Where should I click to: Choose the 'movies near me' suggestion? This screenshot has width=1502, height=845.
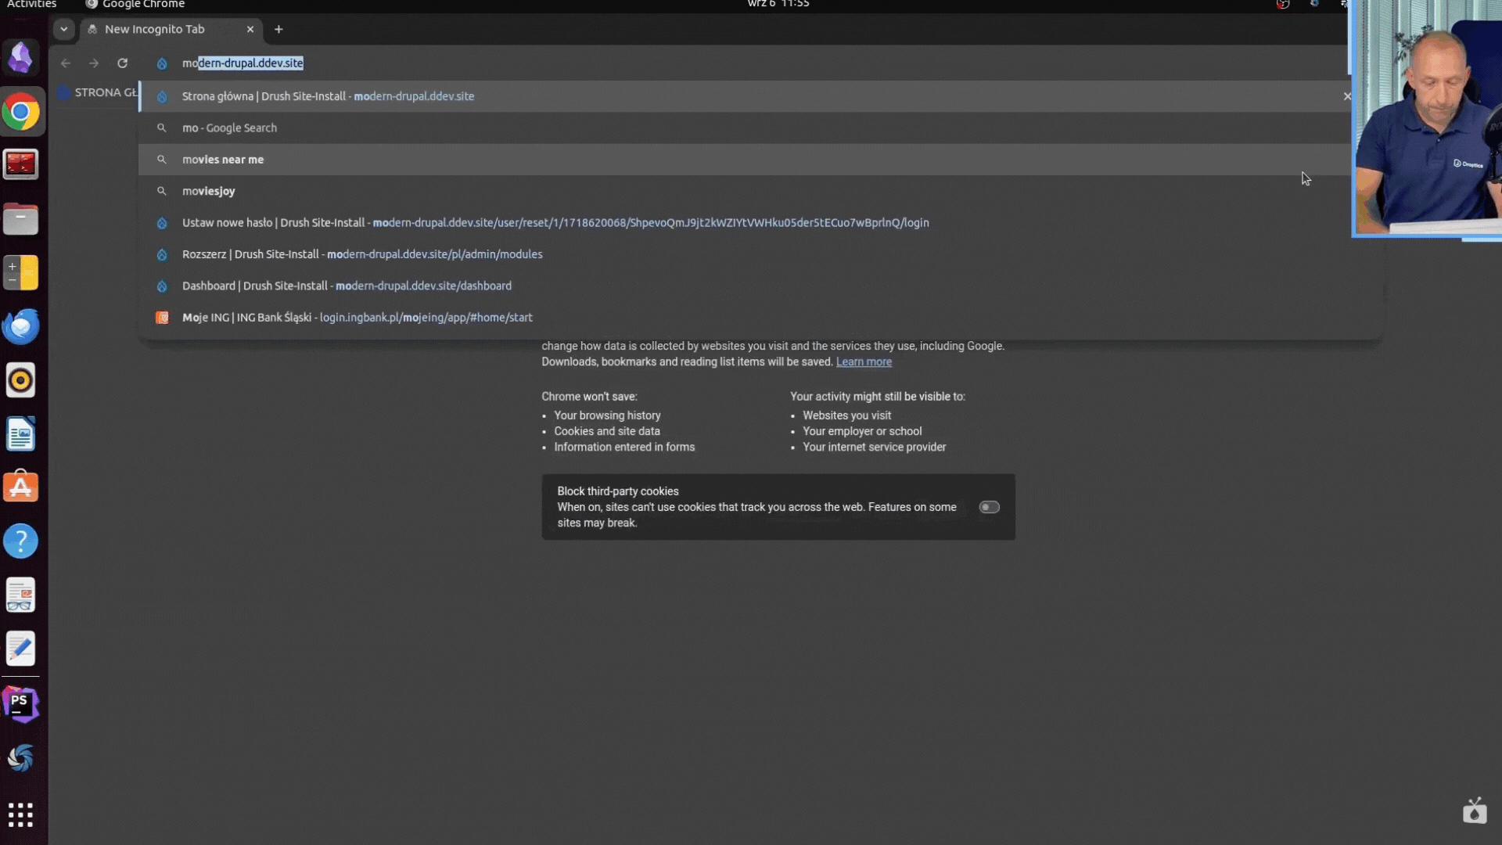(745, 160)
